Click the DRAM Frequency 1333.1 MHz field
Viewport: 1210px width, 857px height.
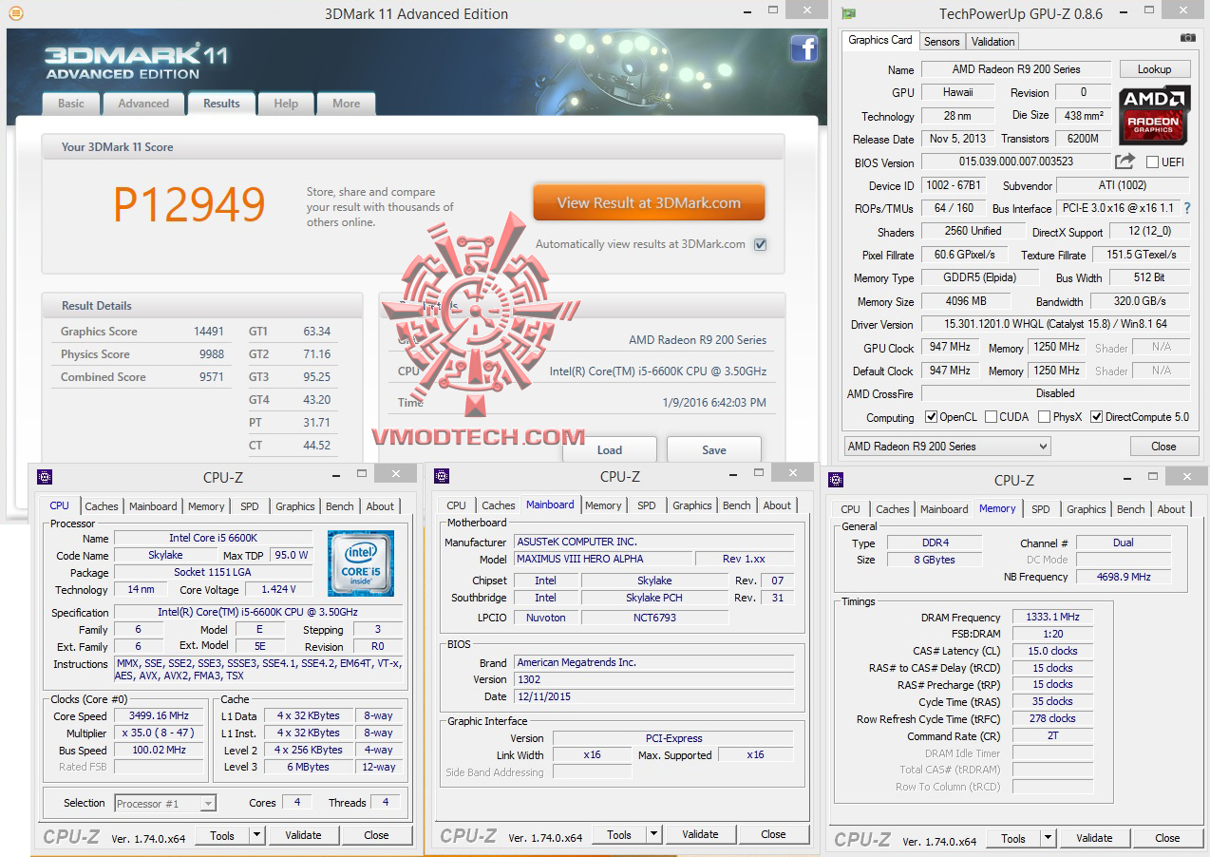point(1052,617)
